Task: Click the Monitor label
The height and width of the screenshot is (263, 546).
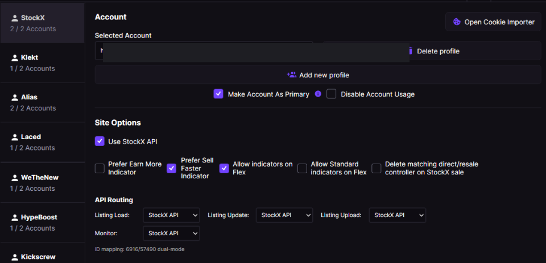Action: click(106, 233)
